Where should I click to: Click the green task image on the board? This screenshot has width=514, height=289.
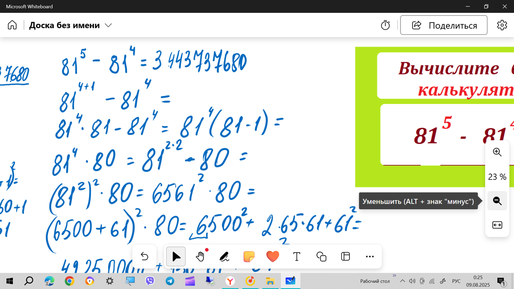pos(434,117)
